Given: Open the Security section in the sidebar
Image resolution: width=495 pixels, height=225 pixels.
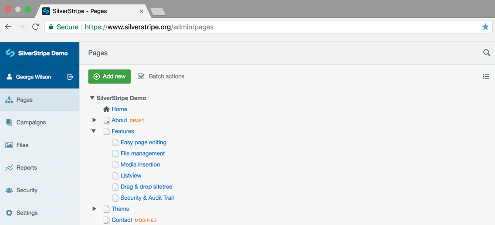Looking at the screenshot, I should coord(40,190).
